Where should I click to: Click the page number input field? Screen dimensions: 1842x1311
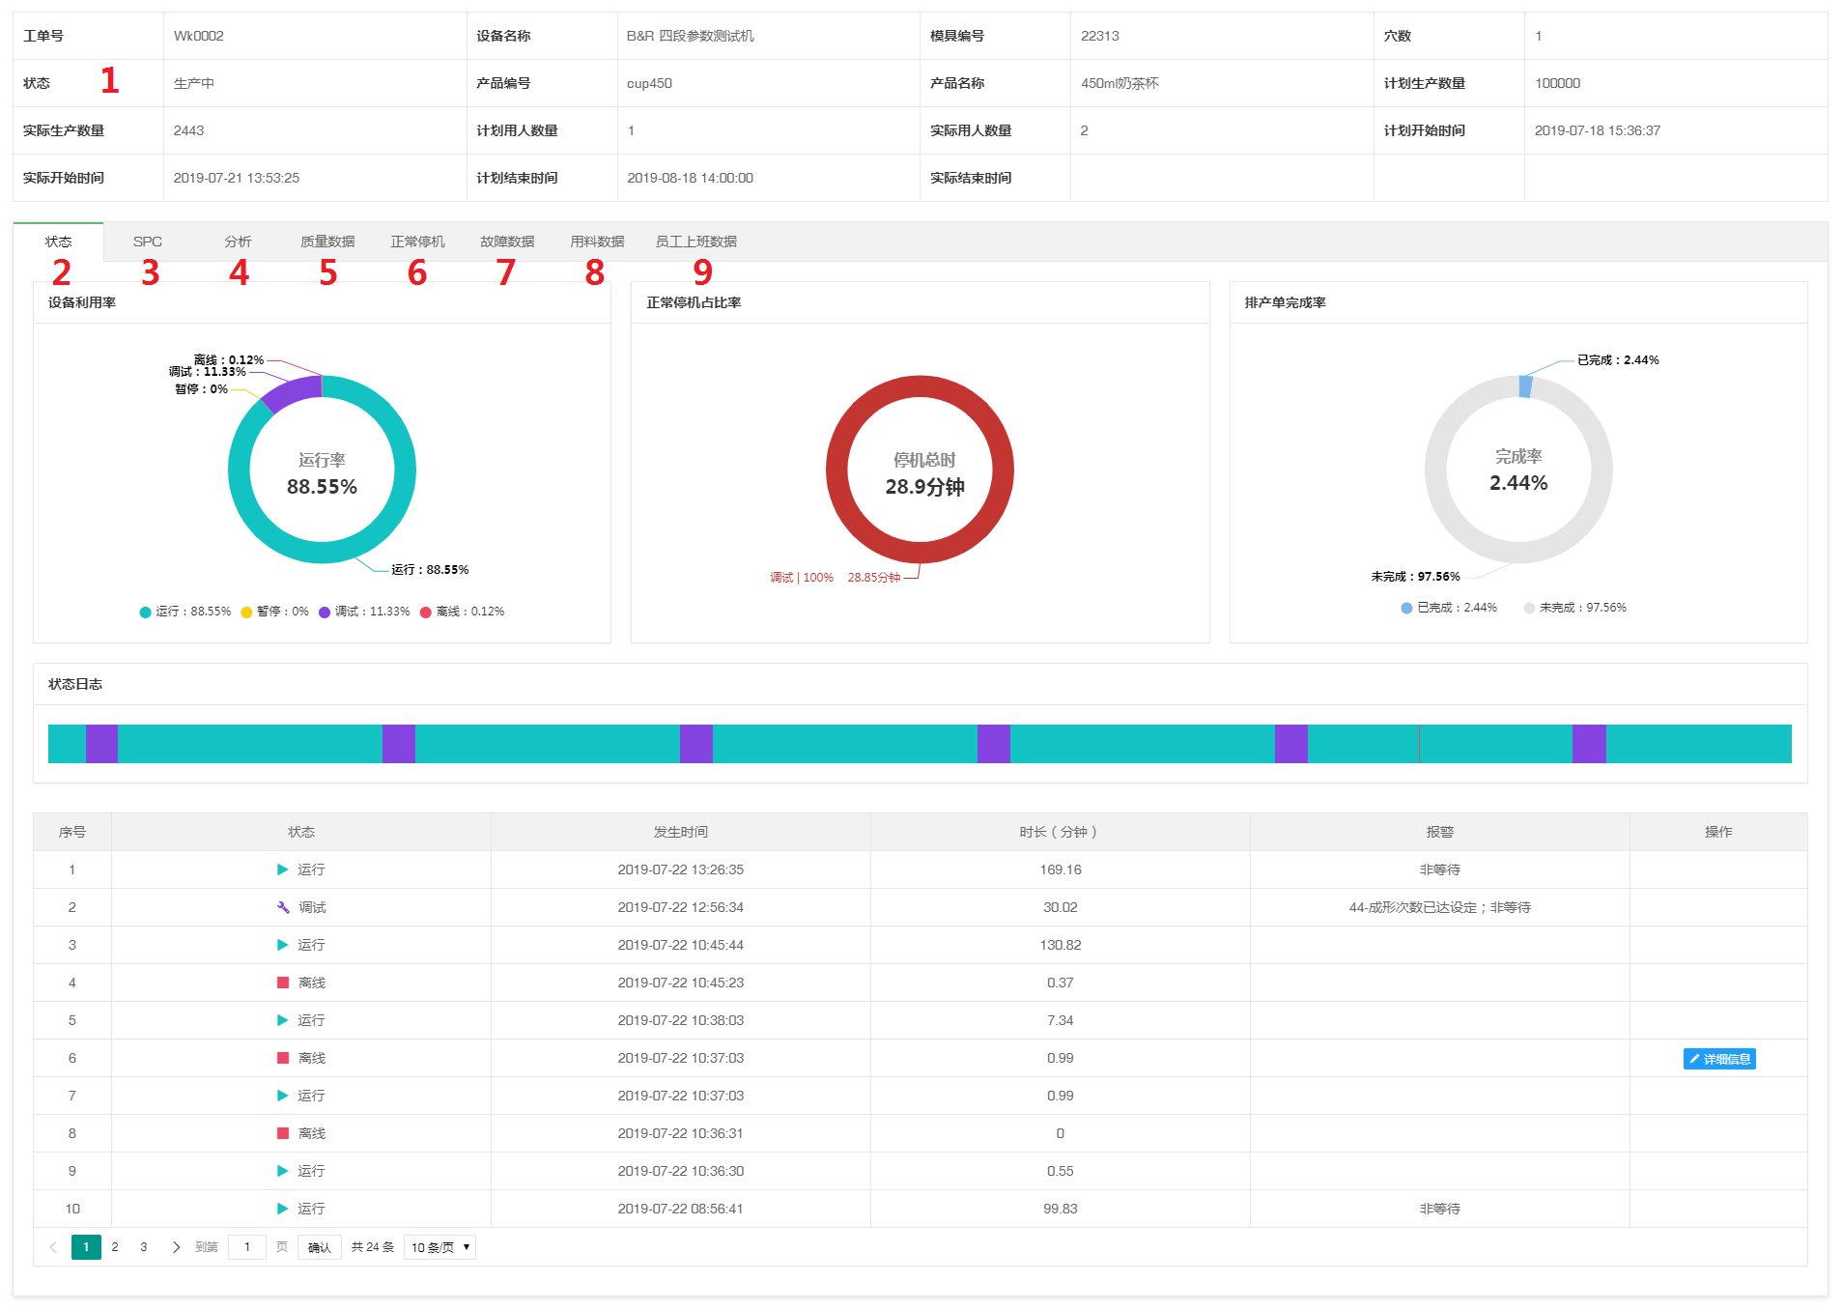pyautogui.click(x=247, y=1247)
